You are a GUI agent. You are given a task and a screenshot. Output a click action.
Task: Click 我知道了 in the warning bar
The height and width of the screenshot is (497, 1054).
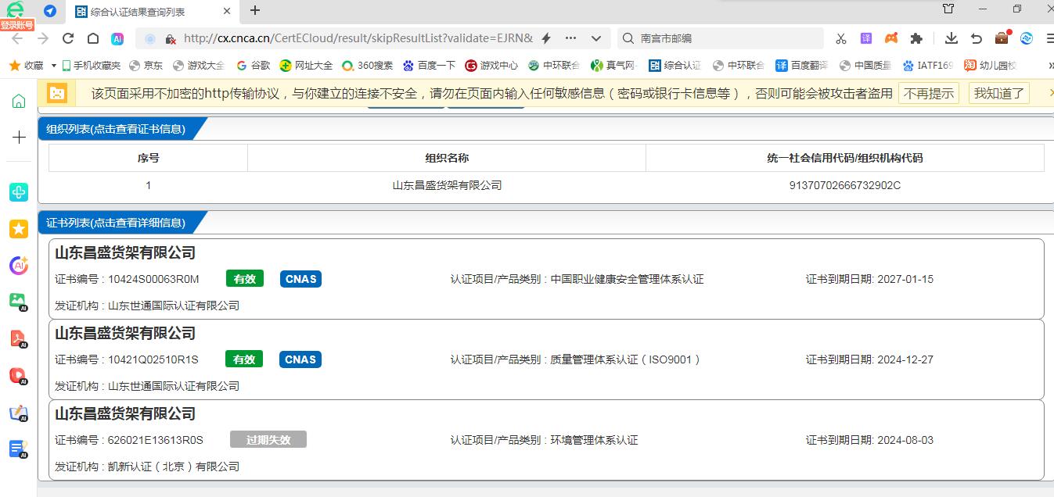click(x=998, y=93)
